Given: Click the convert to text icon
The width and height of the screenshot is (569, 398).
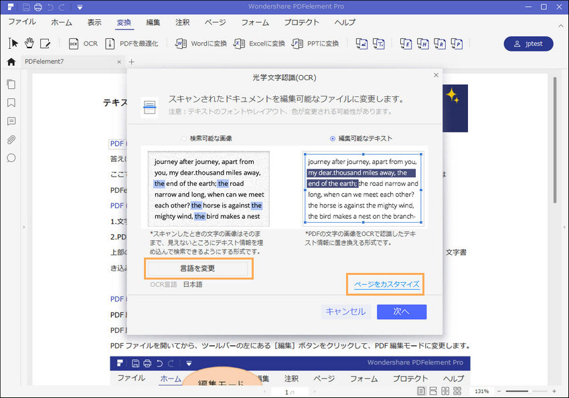Looking at the screenshot, I should pyautogui.click(x=378, y=43).
